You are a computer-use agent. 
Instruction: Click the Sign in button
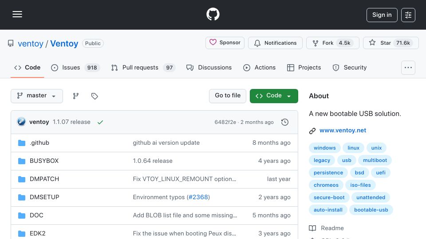coord(382,15)
